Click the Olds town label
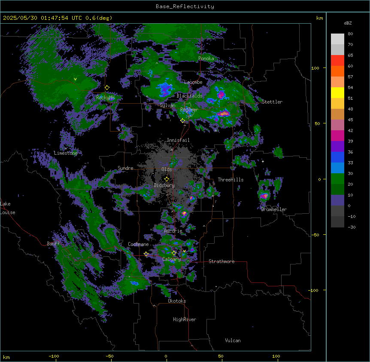Image resolution: width=370 pixels, height=362 pixels. (167, 169)
